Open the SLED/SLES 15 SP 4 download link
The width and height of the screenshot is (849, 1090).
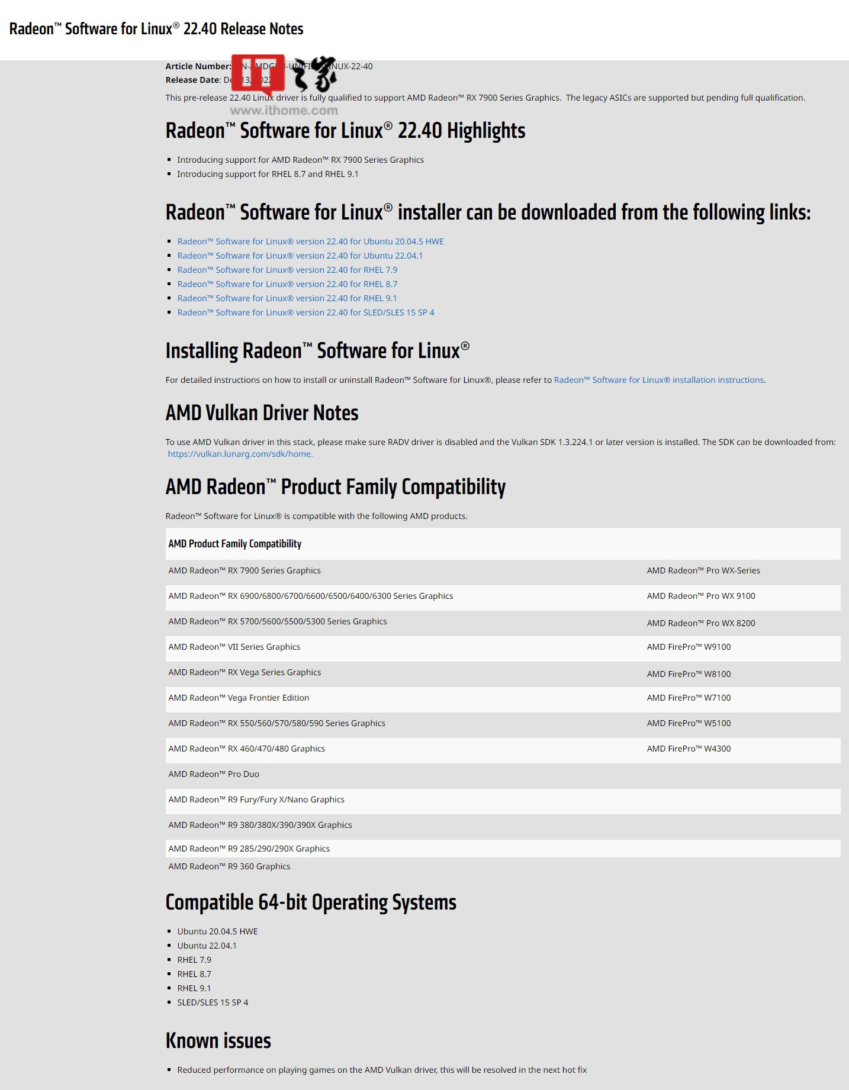point(305,312)
